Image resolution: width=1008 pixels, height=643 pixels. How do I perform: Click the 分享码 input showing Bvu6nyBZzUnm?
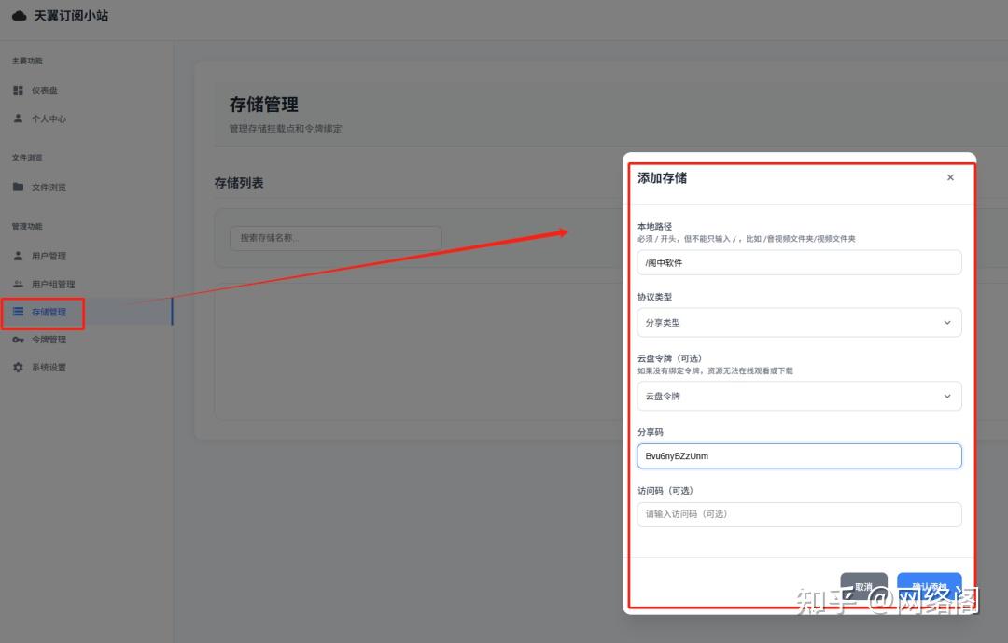[799, 455]
